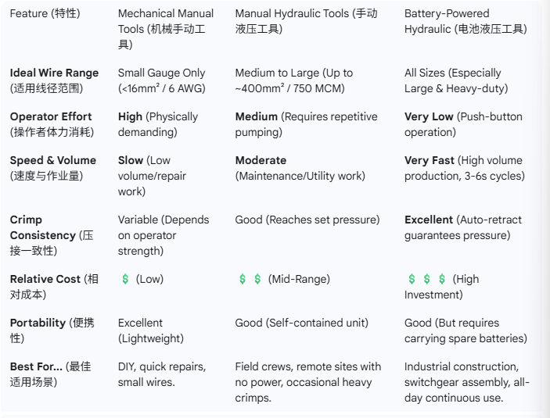Image resolution: width=550 pixels, height=418 pixels.
Task: Click the Mechanical Manual Tools column header
Action: pyautogui.click(x=165, y=29)
